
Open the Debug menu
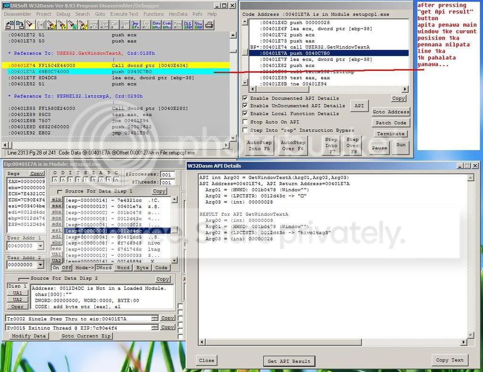click(x=63, y=14)
